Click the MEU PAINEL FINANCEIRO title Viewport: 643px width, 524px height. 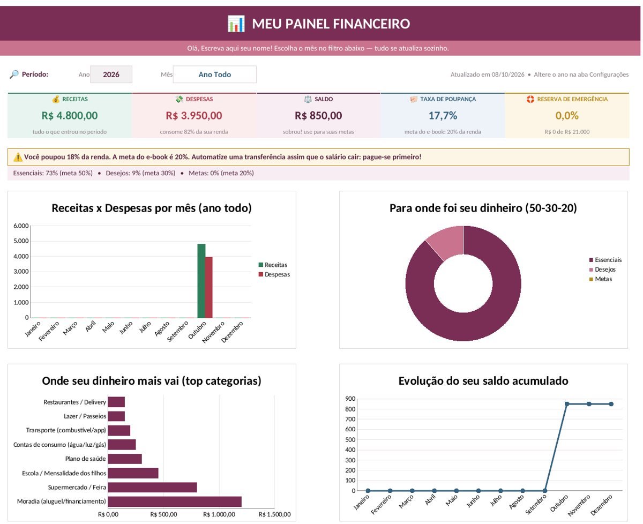point(331,24)
